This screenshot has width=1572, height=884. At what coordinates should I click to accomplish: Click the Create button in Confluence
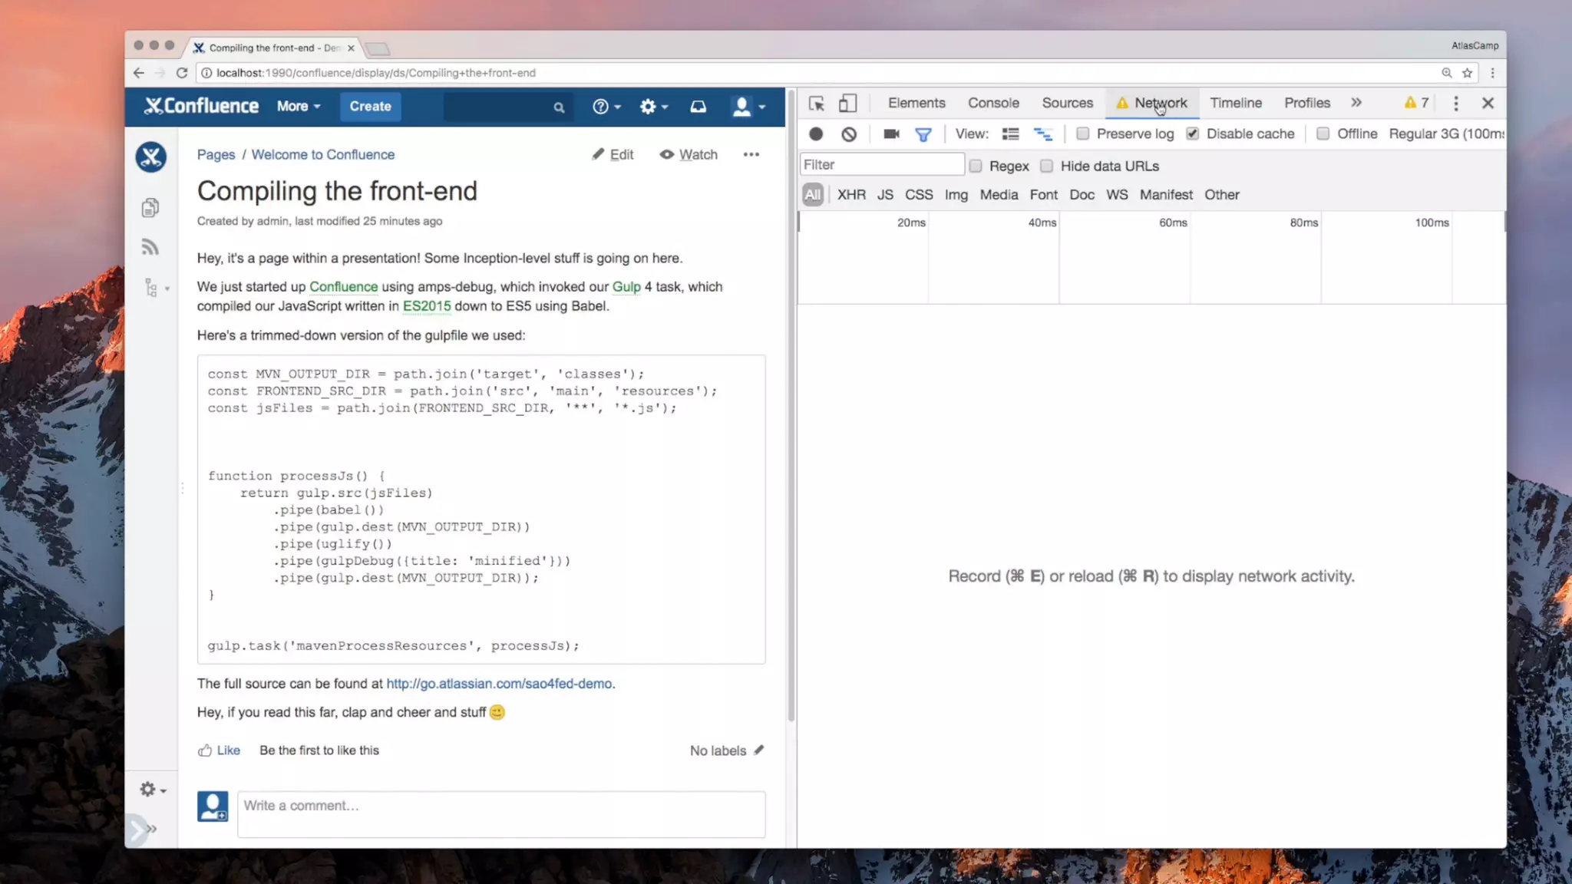pyautogui.click(x=370, y=107)
